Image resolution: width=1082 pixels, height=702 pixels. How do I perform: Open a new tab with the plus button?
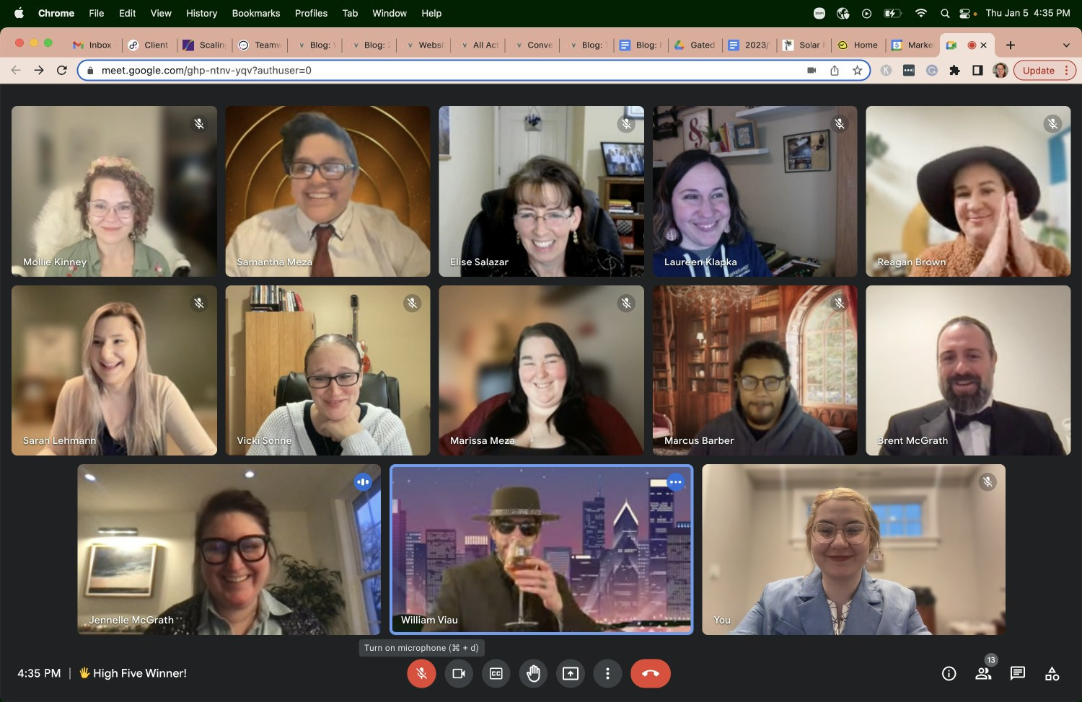(x=1011, y=45)
